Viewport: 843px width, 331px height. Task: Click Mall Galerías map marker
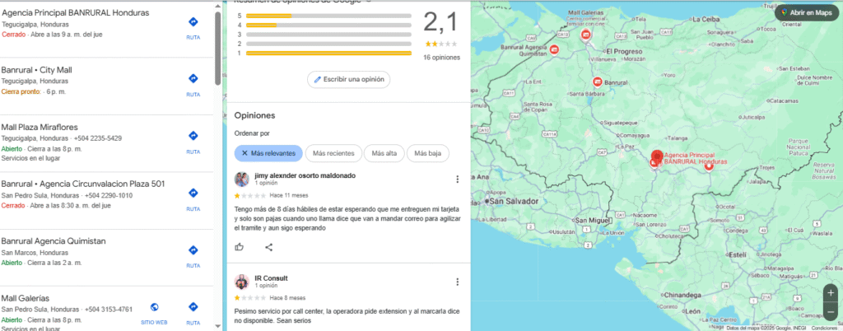(x=586, y=35)
